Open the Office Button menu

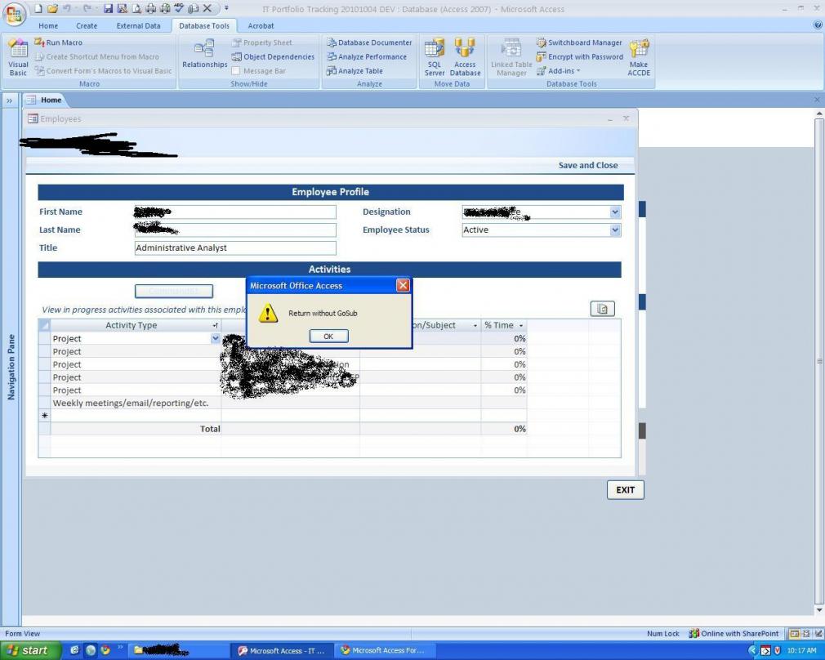pyautogui.click(x=14, y=14)
